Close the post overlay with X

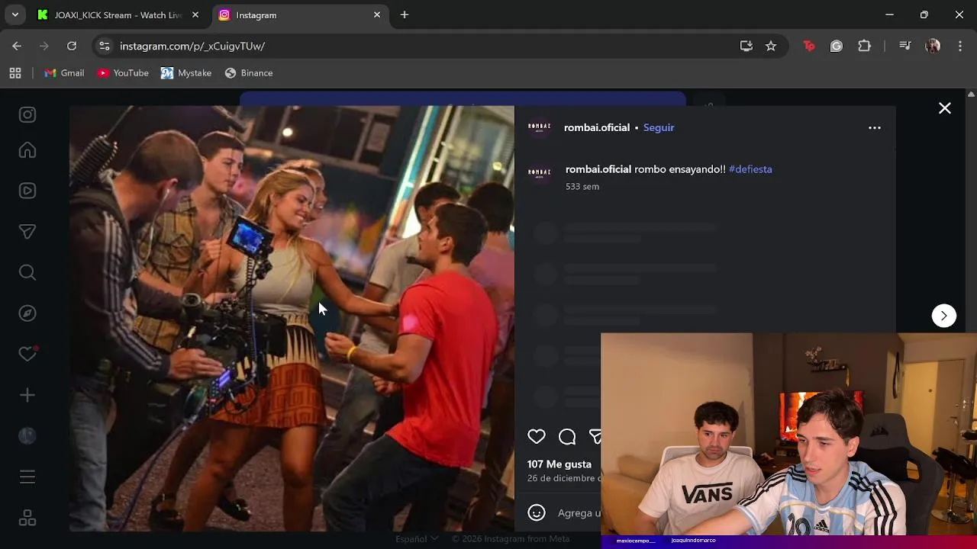point(945,108)
